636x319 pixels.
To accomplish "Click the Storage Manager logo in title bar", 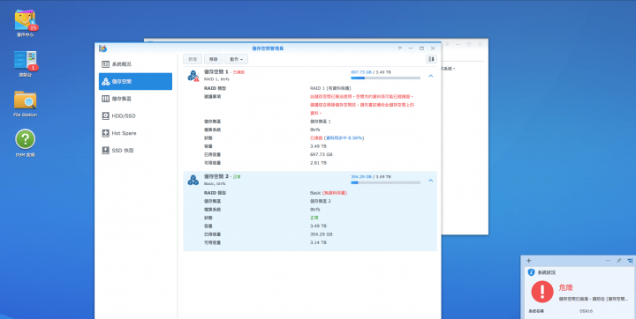I will [103, 48].
